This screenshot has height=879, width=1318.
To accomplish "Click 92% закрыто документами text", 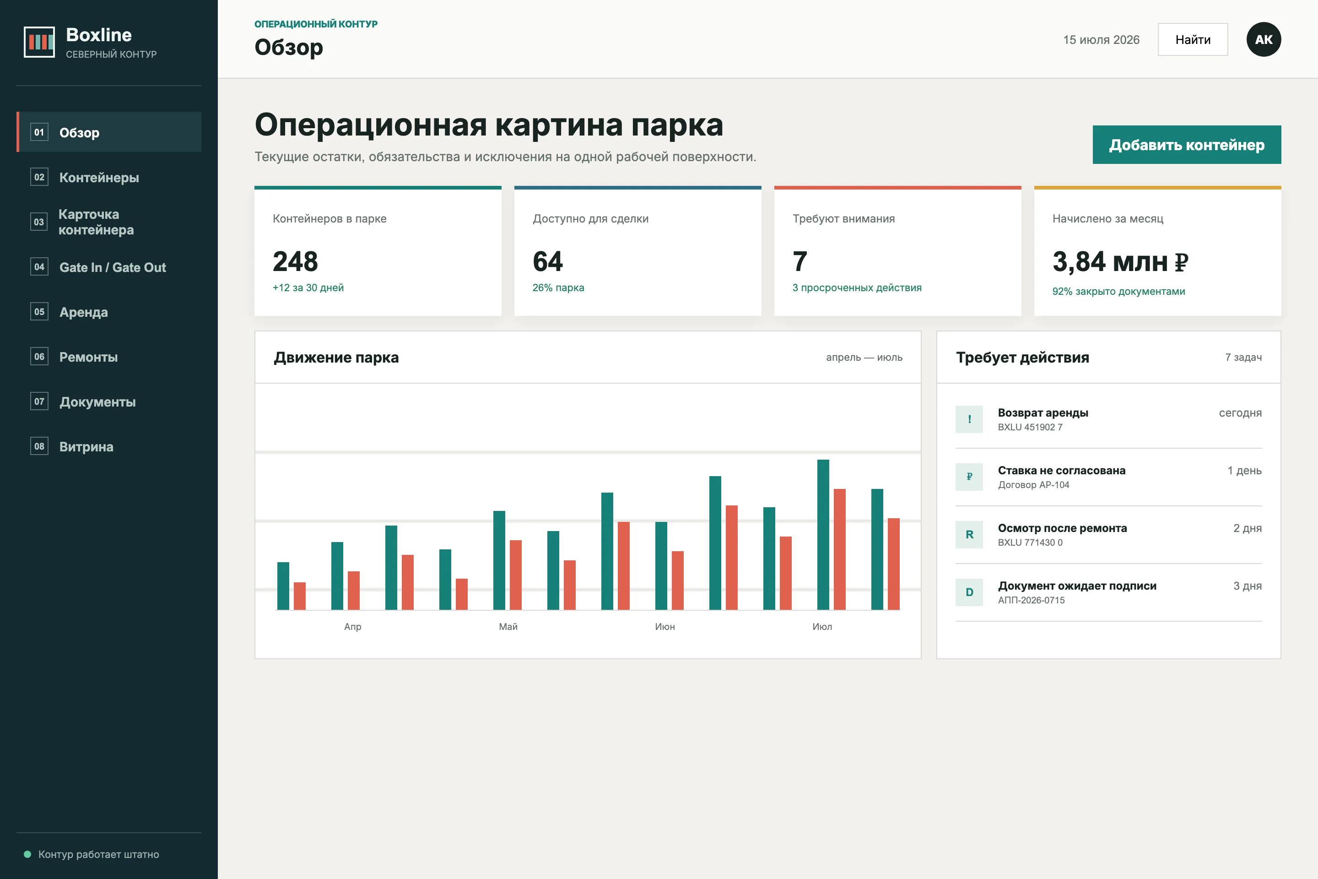I will click(1118, 292).
